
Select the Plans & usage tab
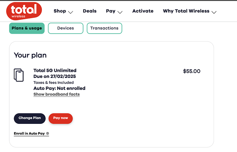pos(27,28)
